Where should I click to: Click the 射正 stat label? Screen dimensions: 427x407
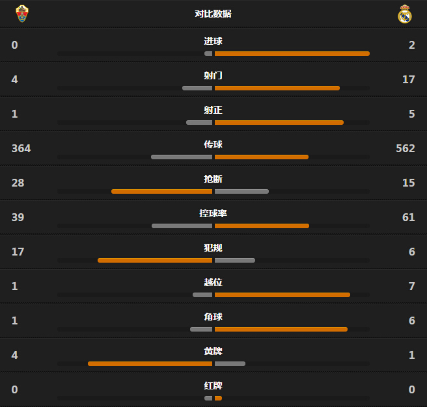tap(213, 110)
